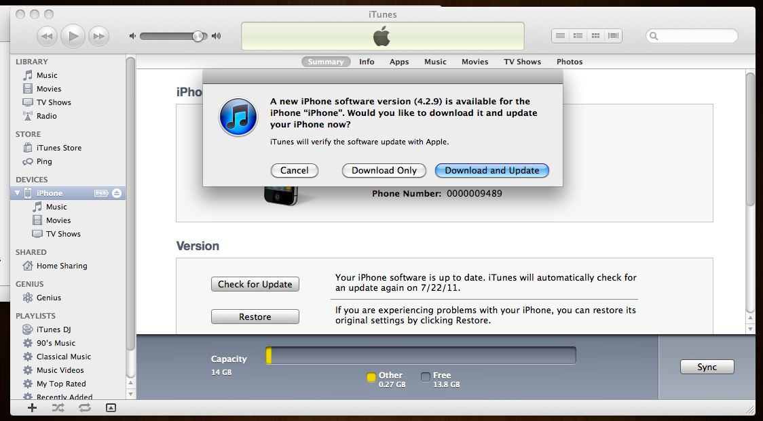Switch to the Info tab
This screenshot has height=421, width=763.
367,62
